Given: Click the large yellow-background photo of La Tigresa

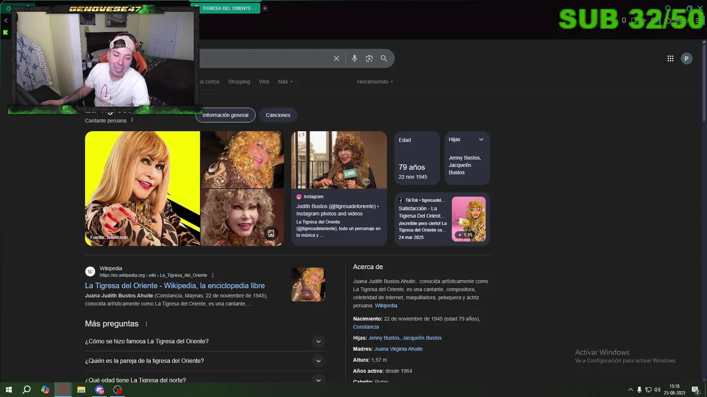Looking at the screenshot, I should pyautogui.click(x=143, y=189).
